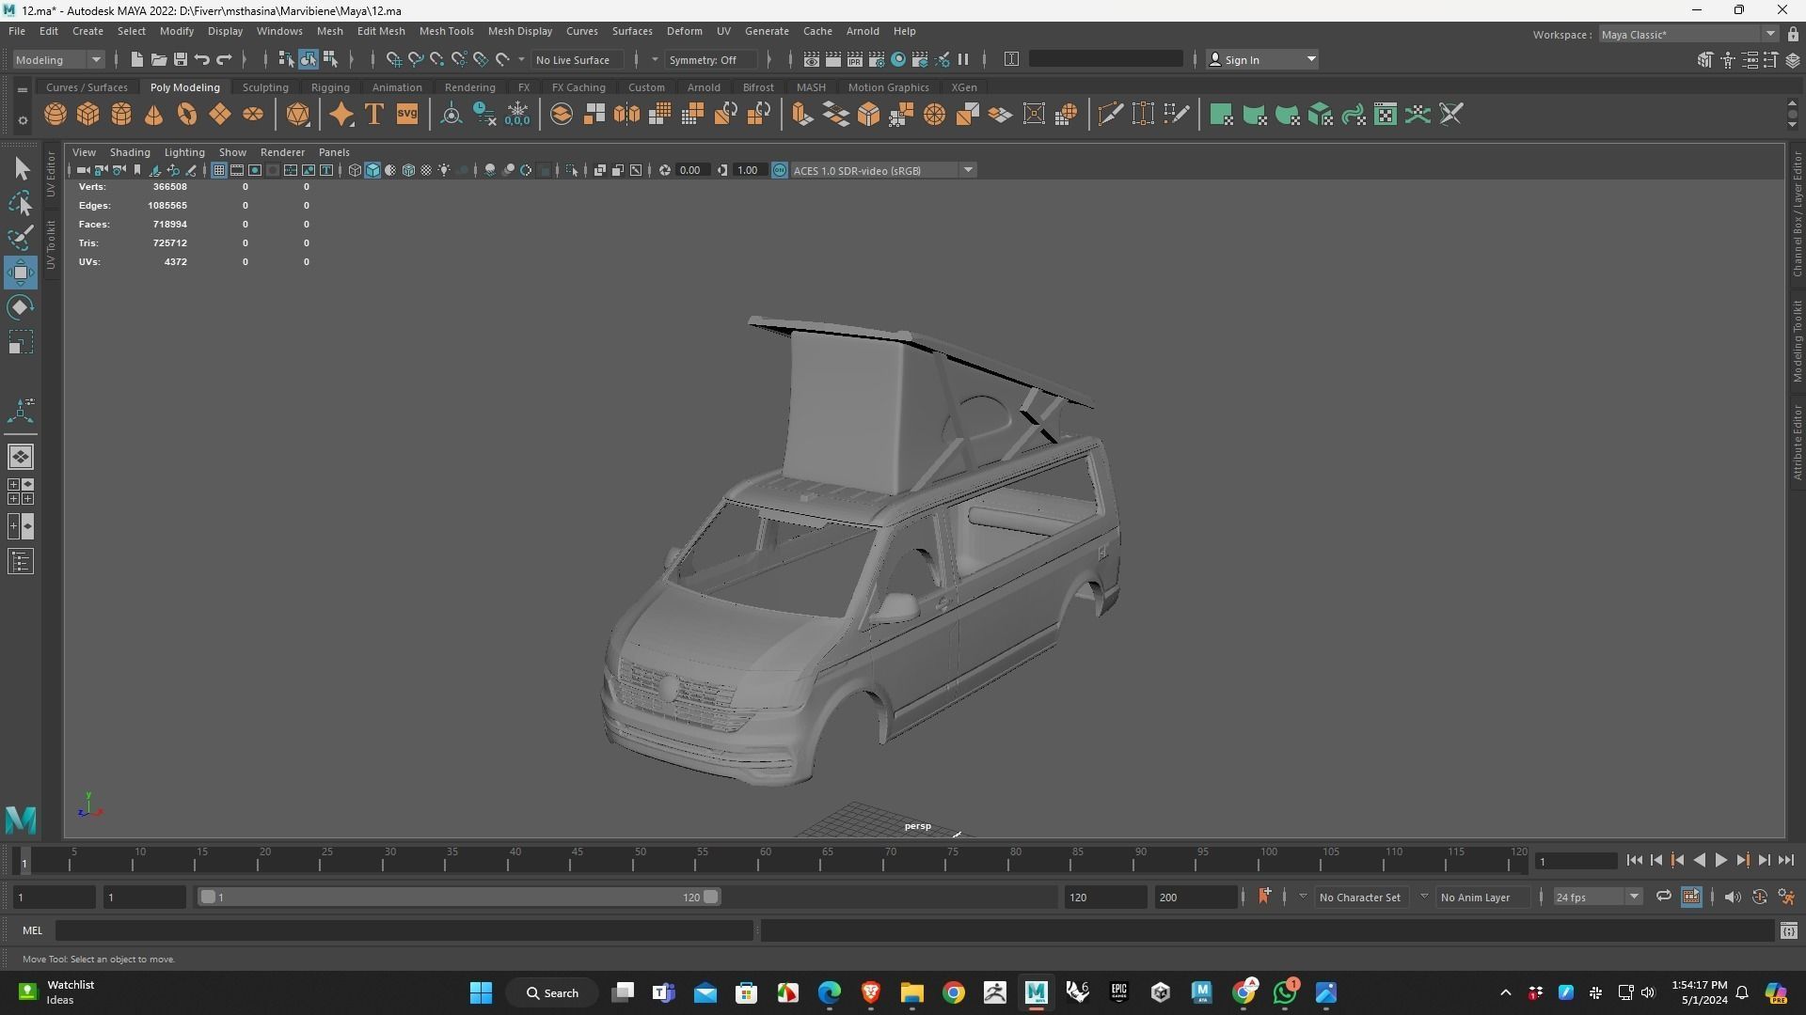Click the SVG import shelf icon
The width and height of the screenshot is (1806, 1015).
click(x=407, y=115)
